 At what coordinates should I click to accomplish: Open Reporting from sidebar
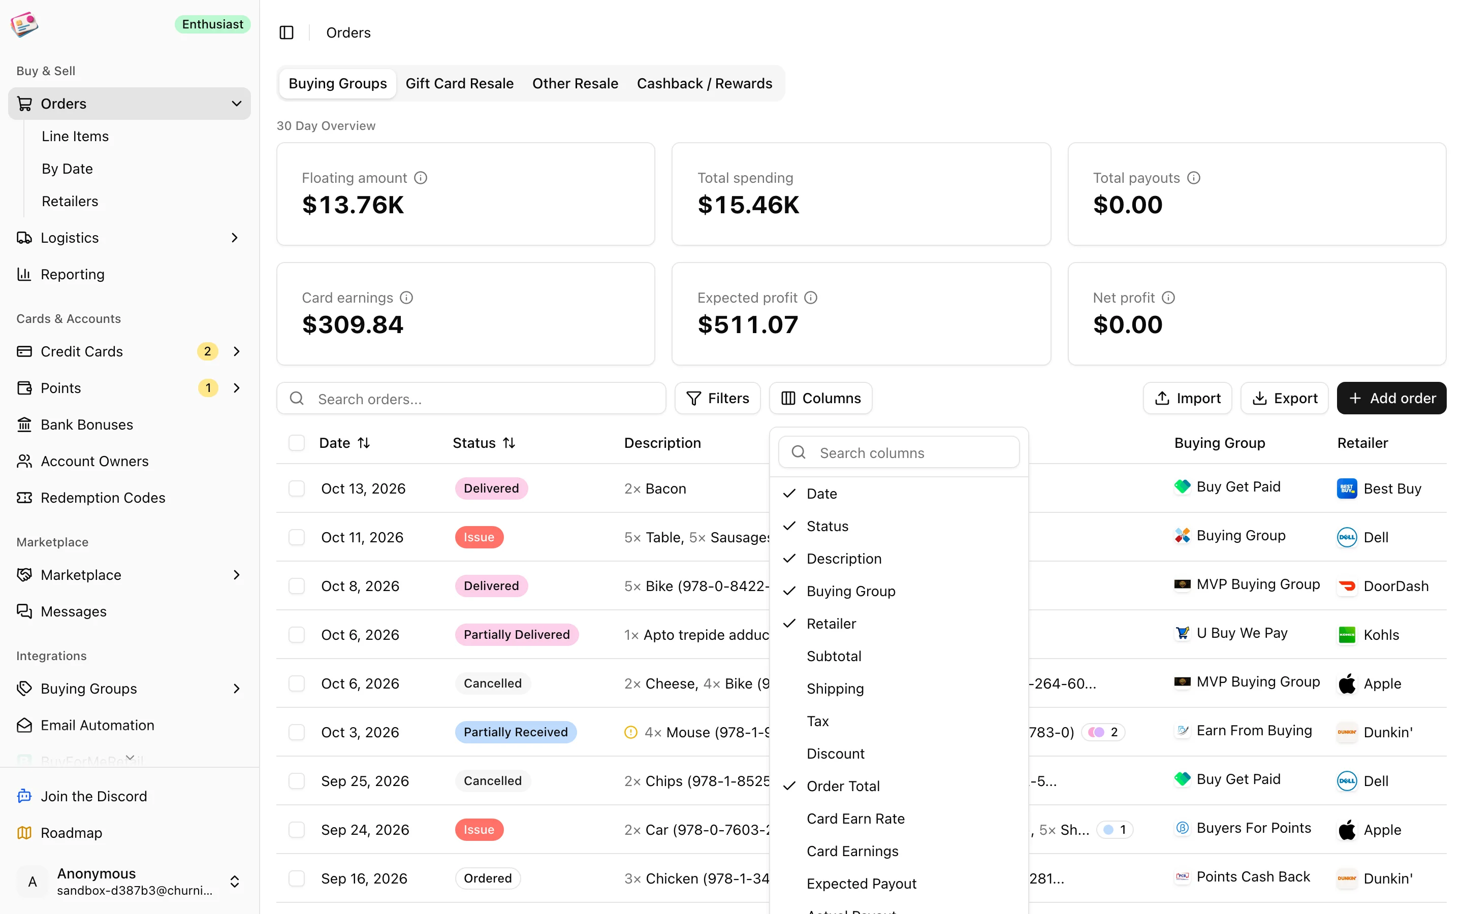[x=73, y=274]
